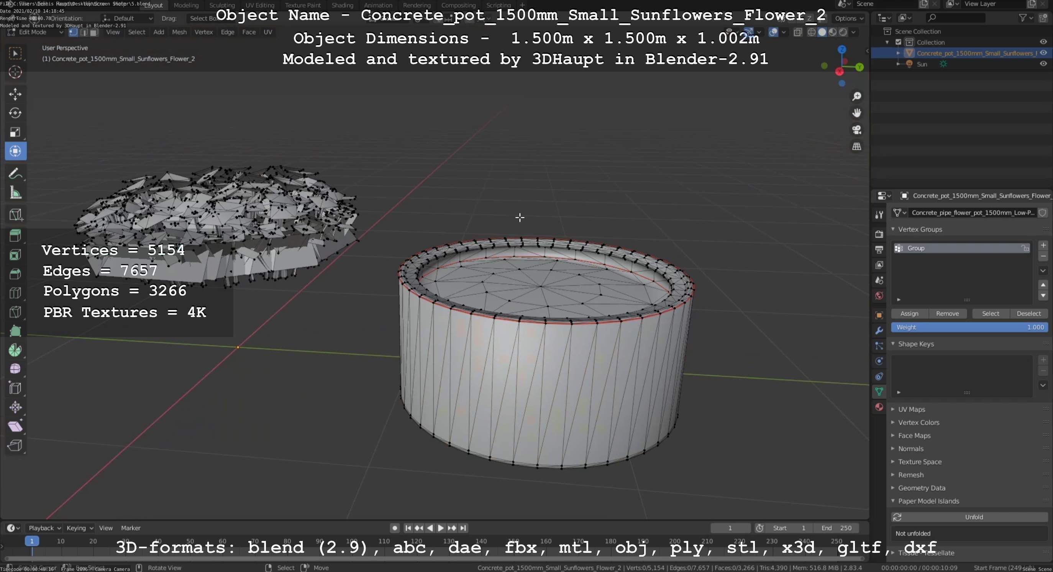Open the Modifier properties wrench tab

pos(879,330)
